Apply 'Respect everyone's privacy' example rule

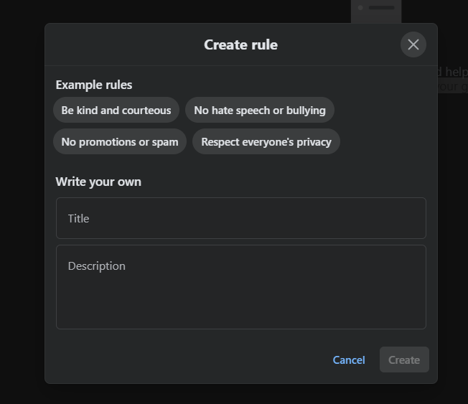click(266, 142)
